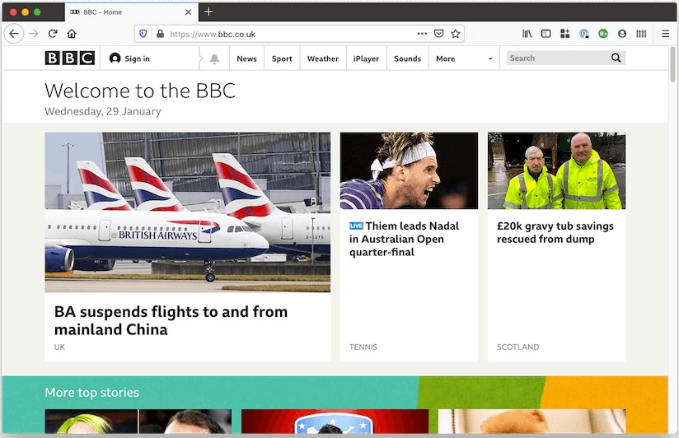The width and height of the screenshot is (679, 438).
Task: Open tracking protection shield icon
Action: [x=143, y=34]
